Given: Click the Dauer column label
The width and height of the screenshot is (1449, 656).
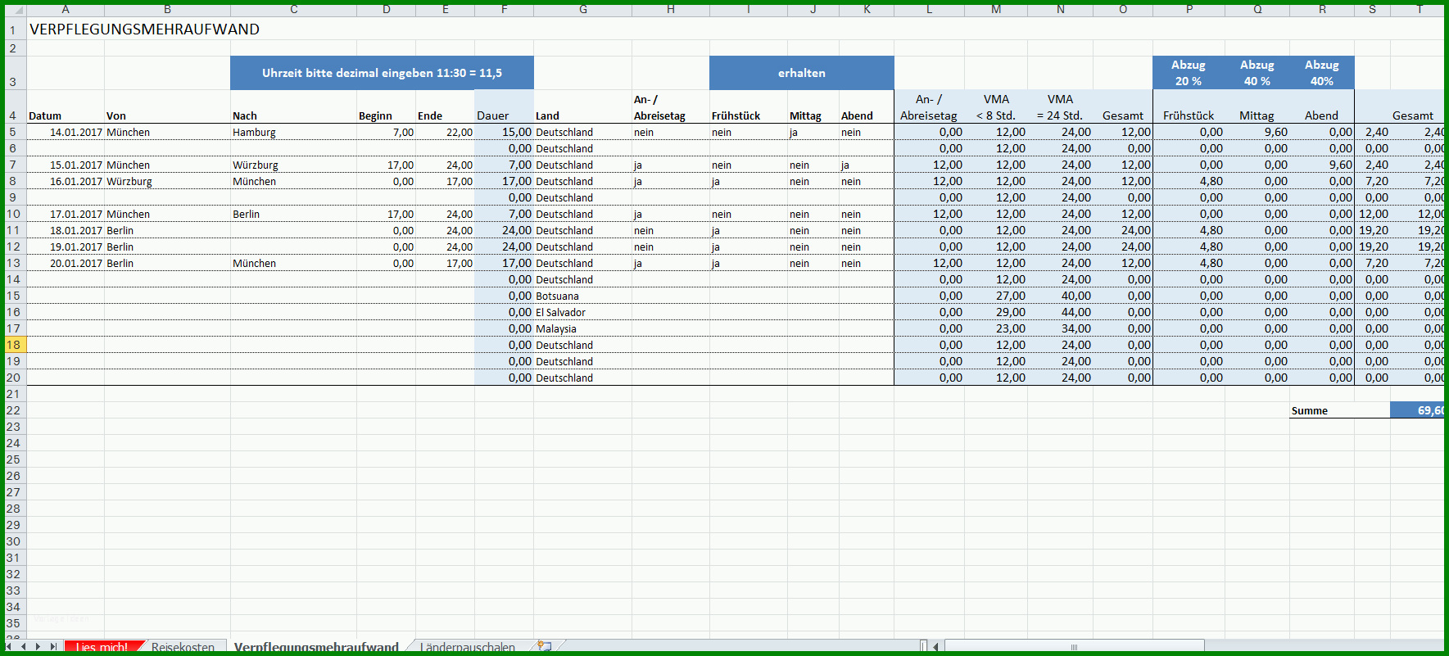Looking at the screenshot, I should click(x=492, y=115).
